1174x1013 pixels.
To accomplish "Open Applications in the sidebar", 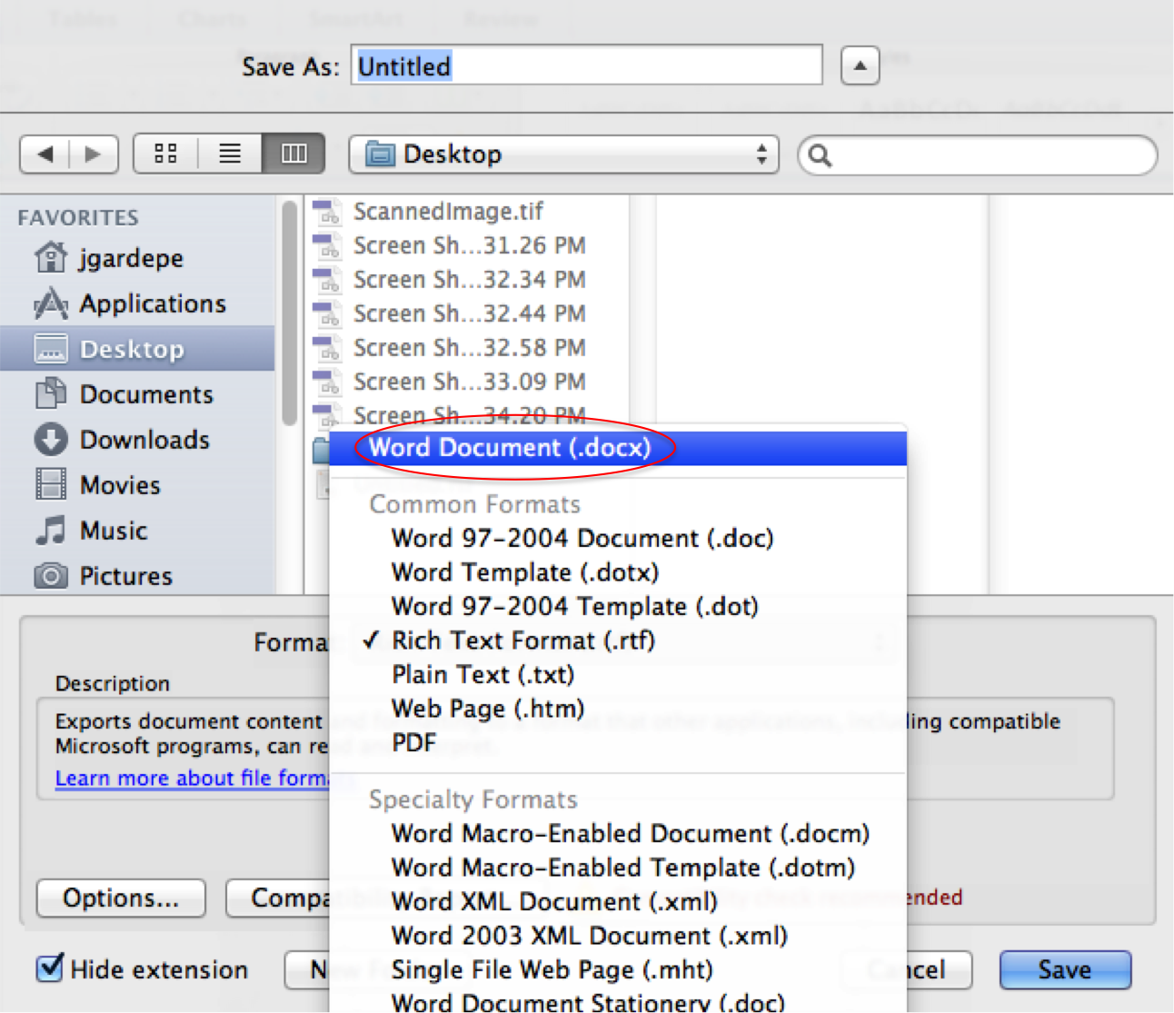I will pyautogui.click(x=137, y=303).
